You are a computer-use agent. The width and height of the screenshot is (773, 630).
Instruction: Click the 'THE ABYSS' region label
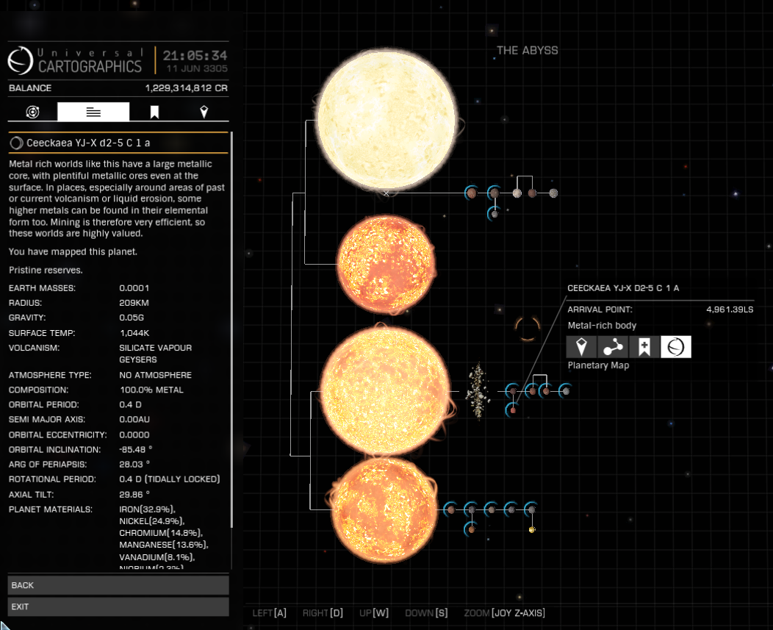[x=527, y=50]
